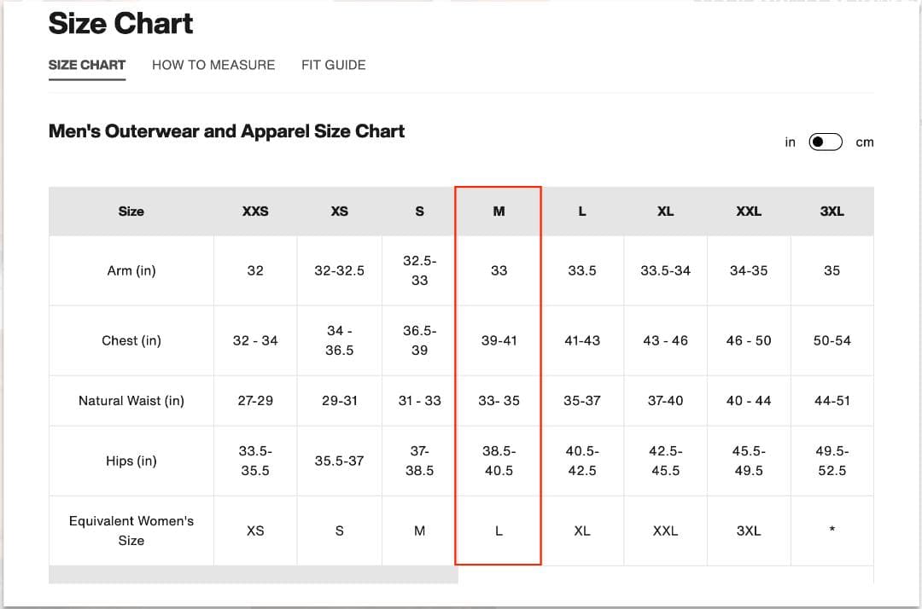Select the Arm (in) row label
Screen dimensions: 922x609
[x=131, y=270]
